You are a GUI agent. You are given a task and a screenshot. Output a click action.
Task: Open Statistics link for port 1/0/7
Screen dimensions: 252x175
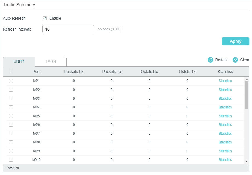[x=225, y=134]
